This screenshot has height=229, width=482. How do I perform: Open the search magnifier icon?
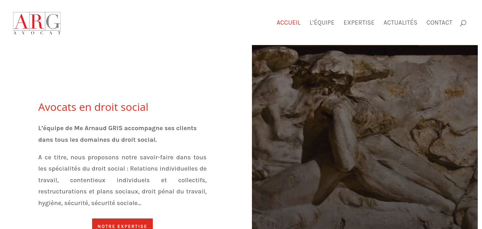pos(463,23)
